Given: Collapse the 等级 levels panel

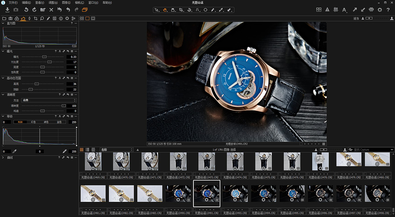Looking at the screenshot, I should coord(3,116).
